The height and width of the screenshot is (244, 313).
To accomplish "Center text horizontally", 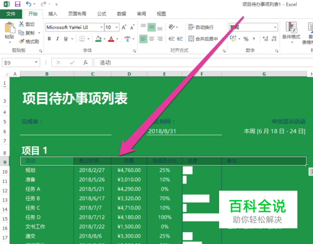I will (x=151, y=39).
